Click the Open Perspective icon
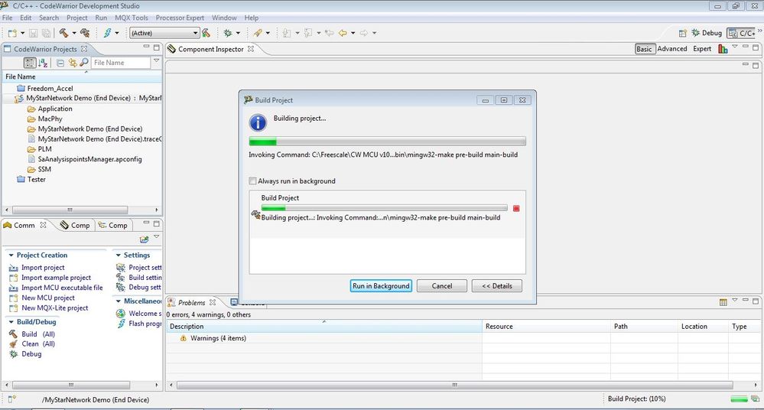The height and width of the screenshot is (410, 764). [x=683, y=33]
